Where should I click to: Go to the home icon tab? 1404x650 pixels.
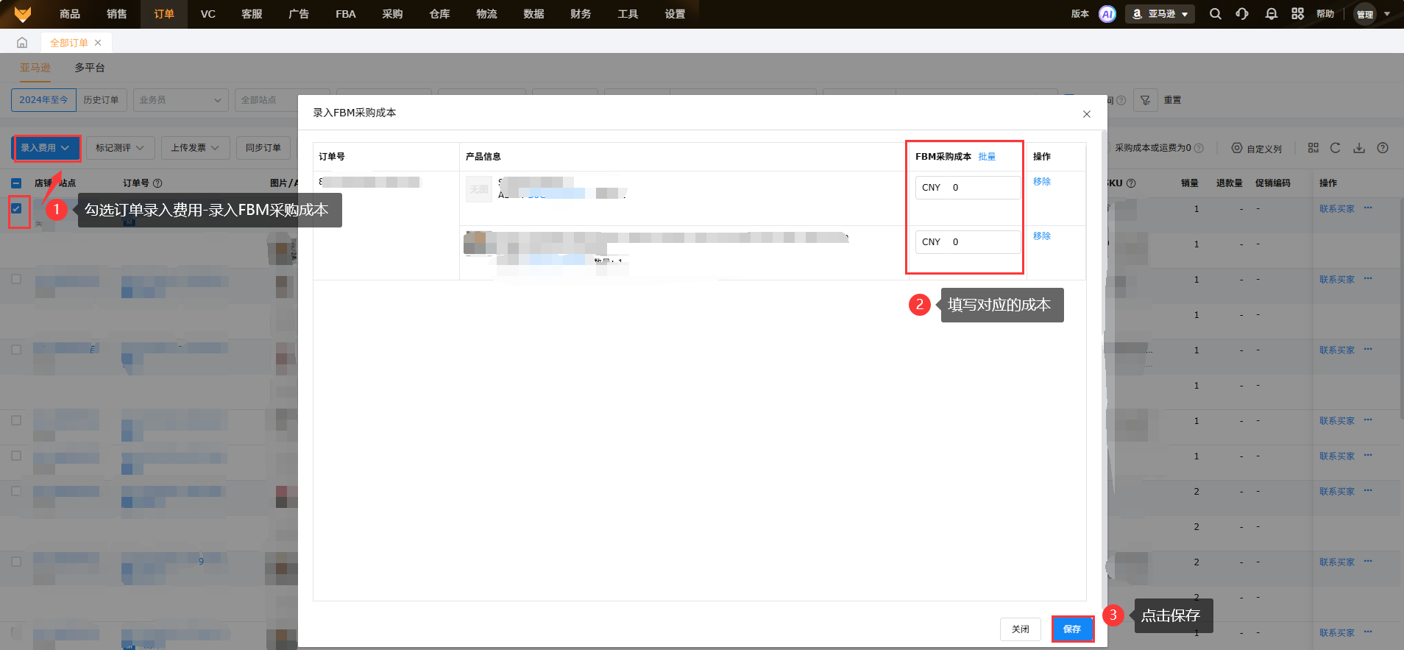[22, 43]
